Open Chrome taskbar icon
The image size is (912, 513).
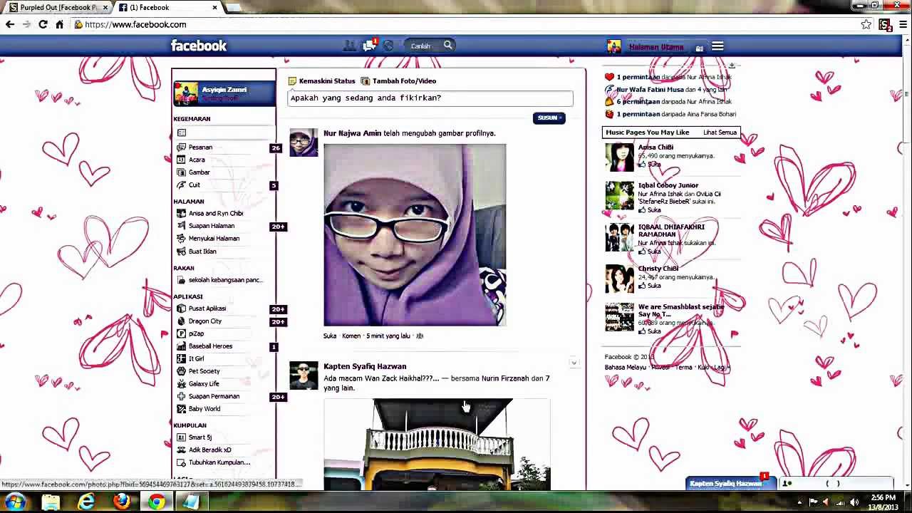pyautogui.click(x=156, y=502)
